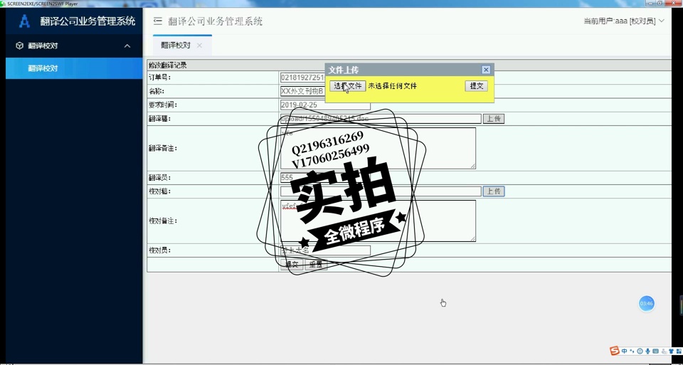The height and width of the screenshot is (365, 683).
Task: Click the app logo in the sidebar header
Action: (24, 21)
